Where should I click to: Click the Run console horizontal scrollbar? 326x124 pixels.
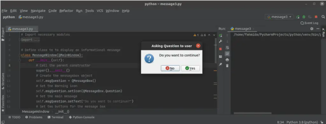pos(252,113)
